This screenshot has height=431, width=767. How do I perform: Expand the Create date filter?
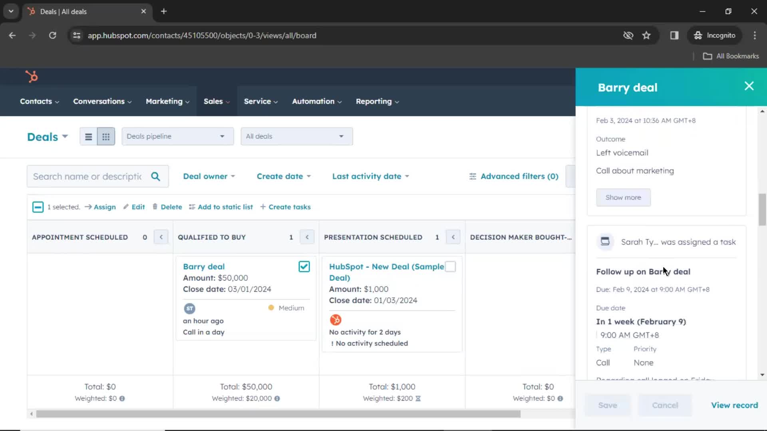(x=284, y=176)
